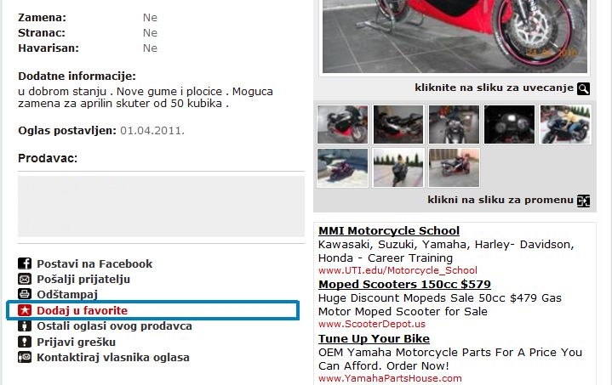
Task: Click the red star favorites icon
Action: 25,310
